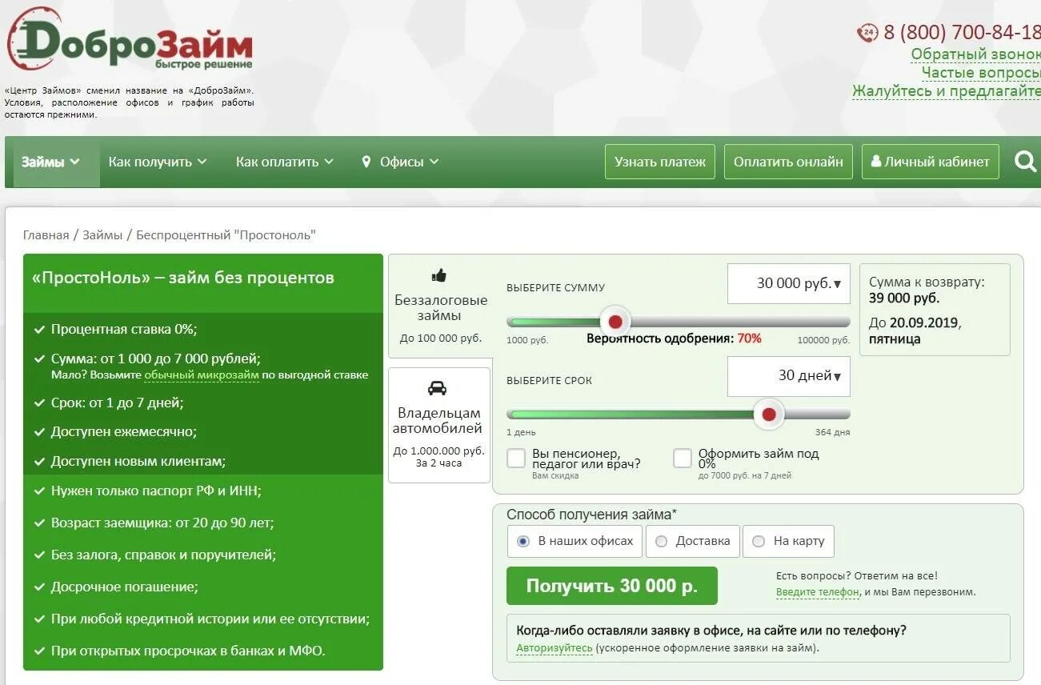This screenshot has width=1041, height=685.
Task: Tick the pensioner, teacher or doctor checkbox
Action: [517, 459]
